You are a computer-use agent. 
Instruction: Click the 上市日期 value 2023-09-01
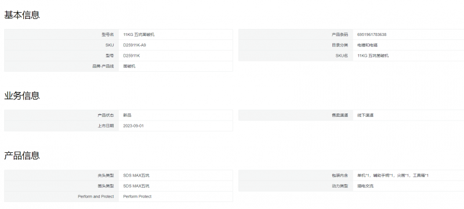pyautogui.click(x=133, y=126)
